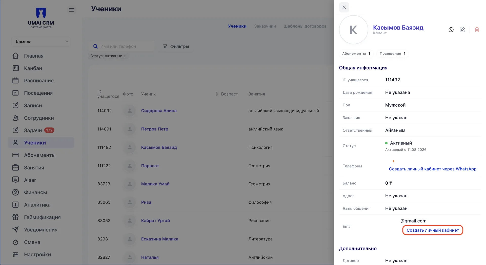
Task: Open student Риза
Action: click(x=146, y=202)
